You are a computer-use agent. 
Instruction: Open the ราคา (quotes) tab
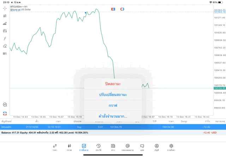[x=55, y=147]
